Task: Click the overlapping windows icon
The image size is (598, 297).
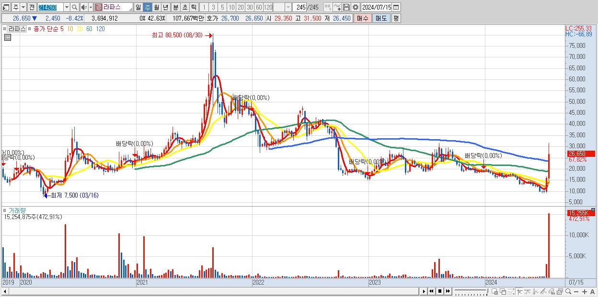Action: (503, 291)
